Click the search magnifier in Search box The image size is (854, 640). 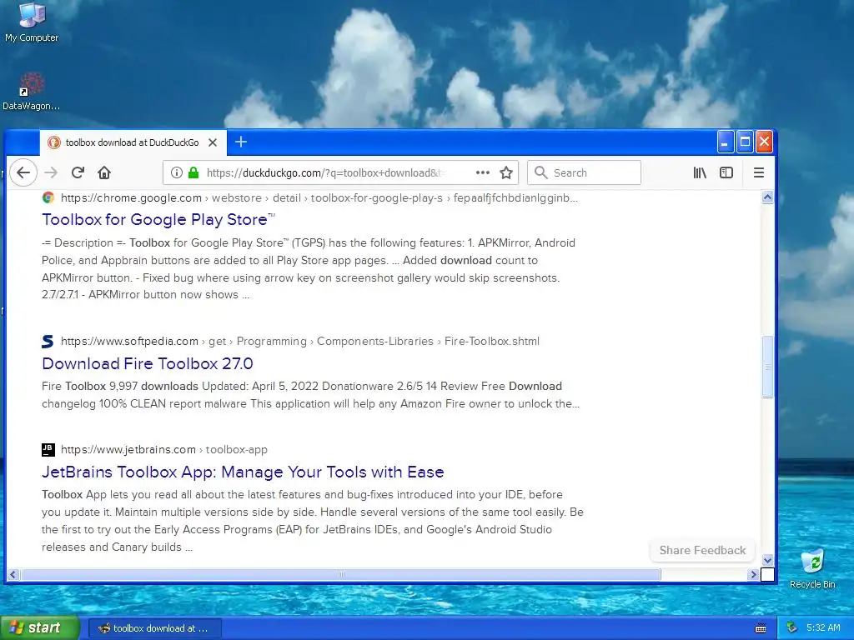pyautogui.click(x=540, y=172)
